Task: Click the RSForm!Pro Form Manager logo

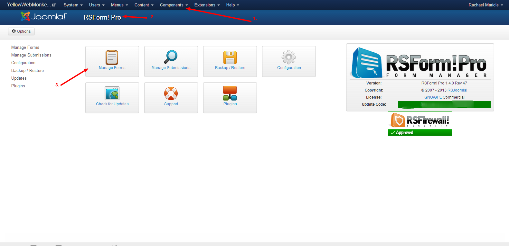Action: [x=420, y=63]
